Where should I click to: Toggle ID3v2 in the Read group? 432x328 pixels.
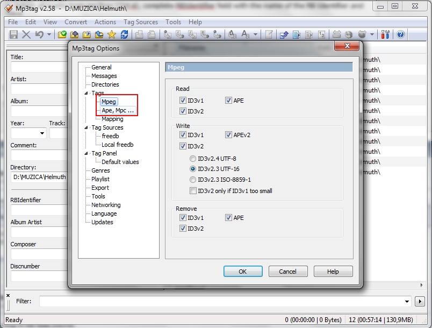coord(183,111)
